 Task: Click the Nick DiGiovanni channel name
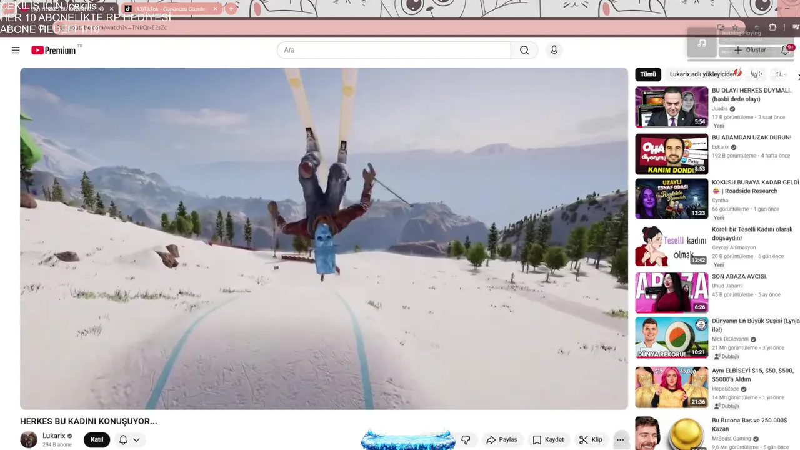pos(730,339)
